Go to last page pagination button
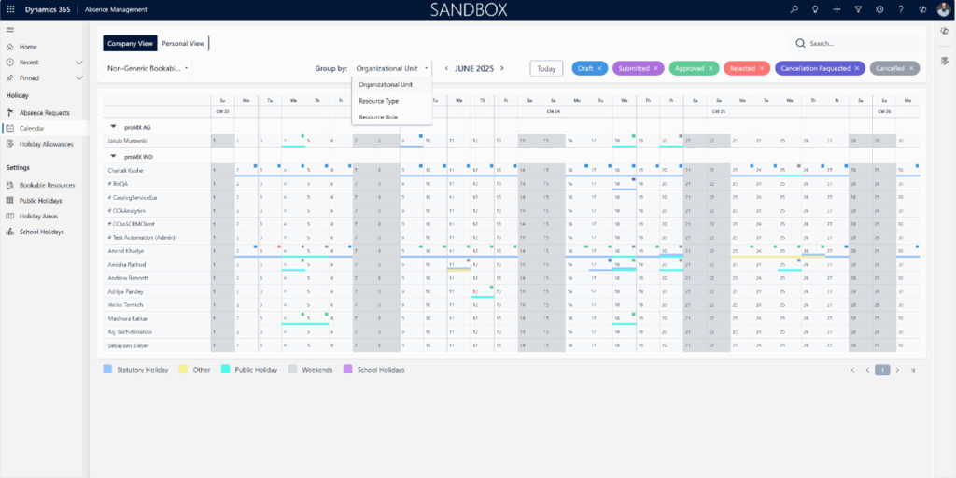The height and width of the screenshot is (478, 956). coord(913,370)
